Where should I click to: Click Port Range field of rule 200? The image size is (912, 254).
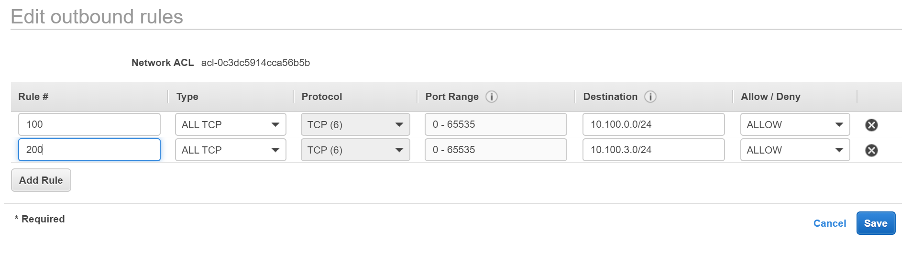point(495,150)
